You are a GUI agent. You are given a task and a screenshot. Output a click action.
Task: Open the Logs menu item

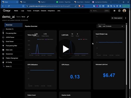coord(22,11)
